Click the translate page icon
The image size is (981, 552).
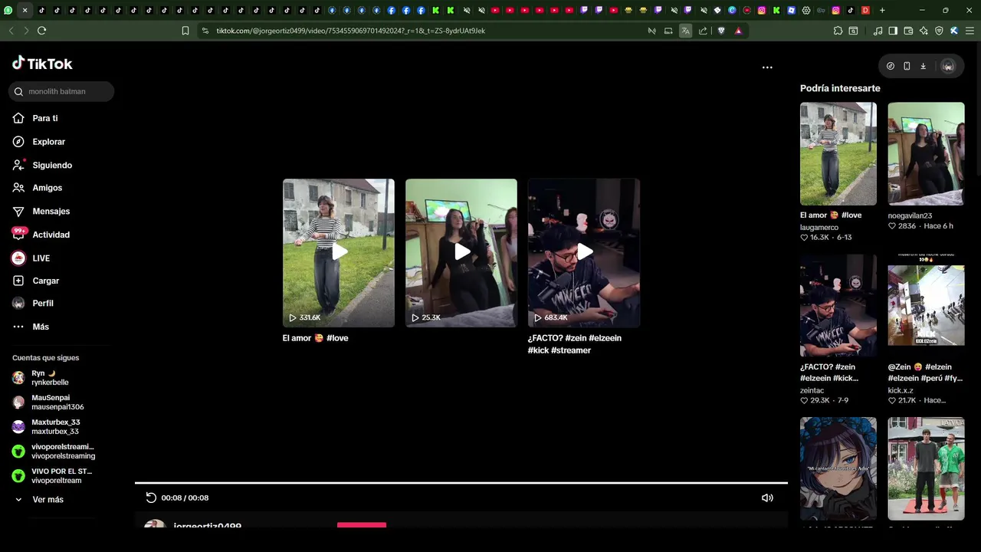click(x=685, y=31)
